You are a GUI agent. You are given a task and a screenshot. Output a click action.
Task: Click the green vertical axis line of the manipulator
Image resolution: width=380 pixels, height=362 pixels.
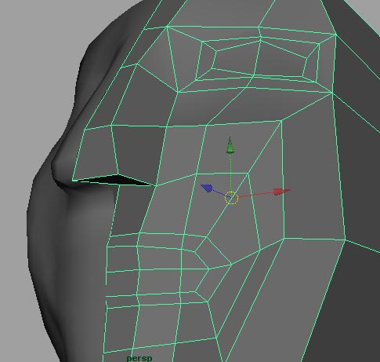(x=230, y=173)
